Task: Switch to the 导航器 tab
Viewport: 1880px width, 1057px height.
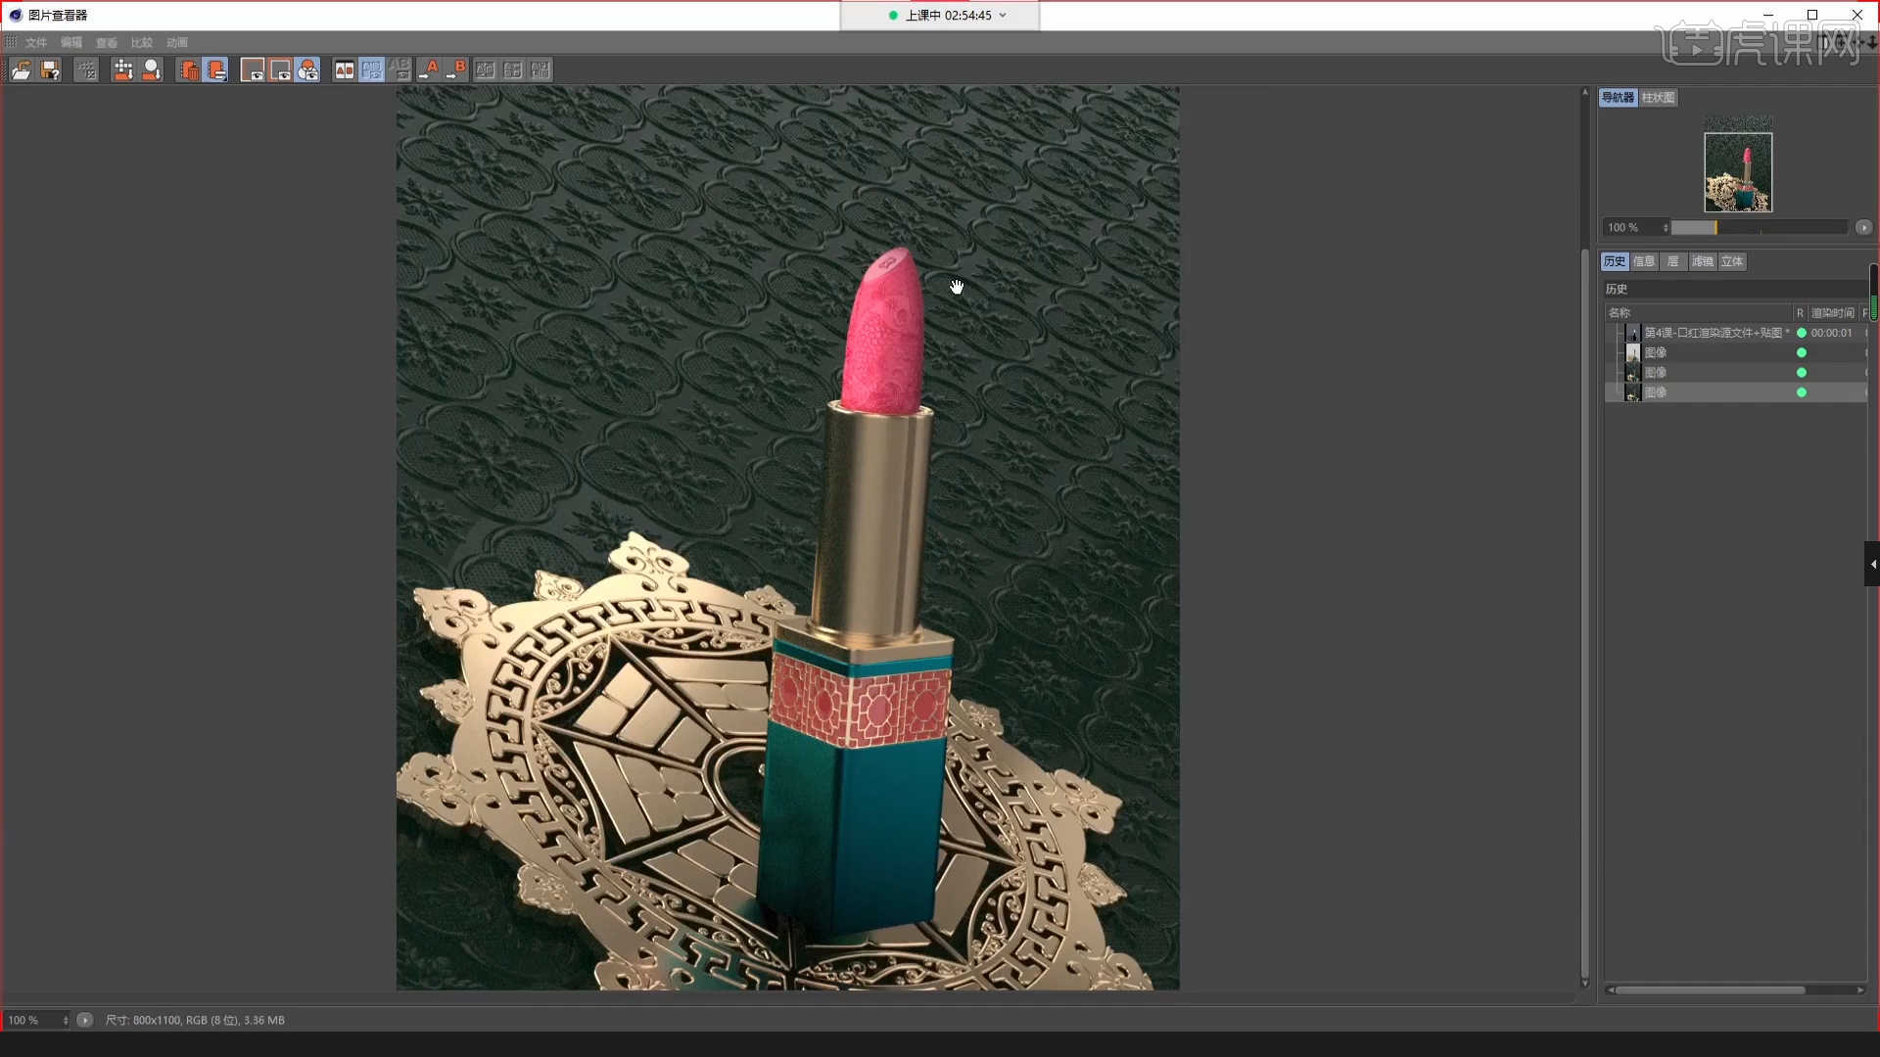Action: (1618, 98)
